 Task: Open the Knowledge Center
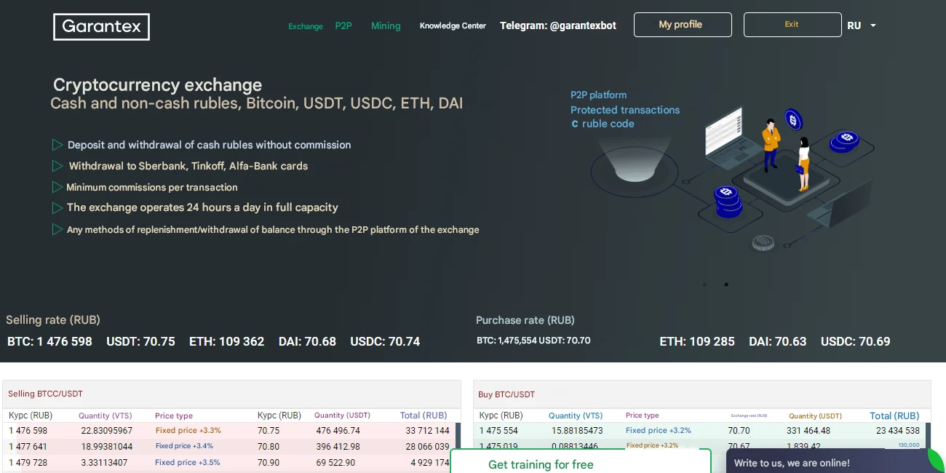453,25
